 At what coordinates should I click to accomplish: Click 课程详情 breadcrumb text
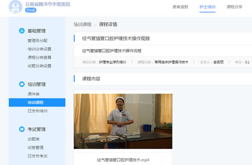108,24
